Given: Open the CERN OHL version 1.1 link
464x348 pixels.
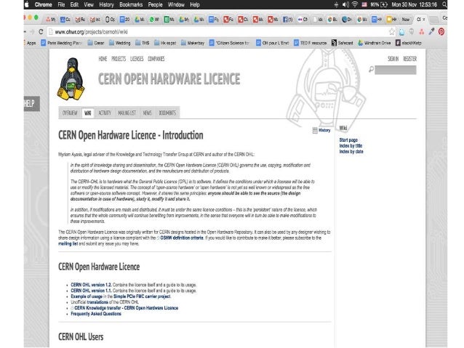Looking at the screenshot, I should tap(91, 291).
